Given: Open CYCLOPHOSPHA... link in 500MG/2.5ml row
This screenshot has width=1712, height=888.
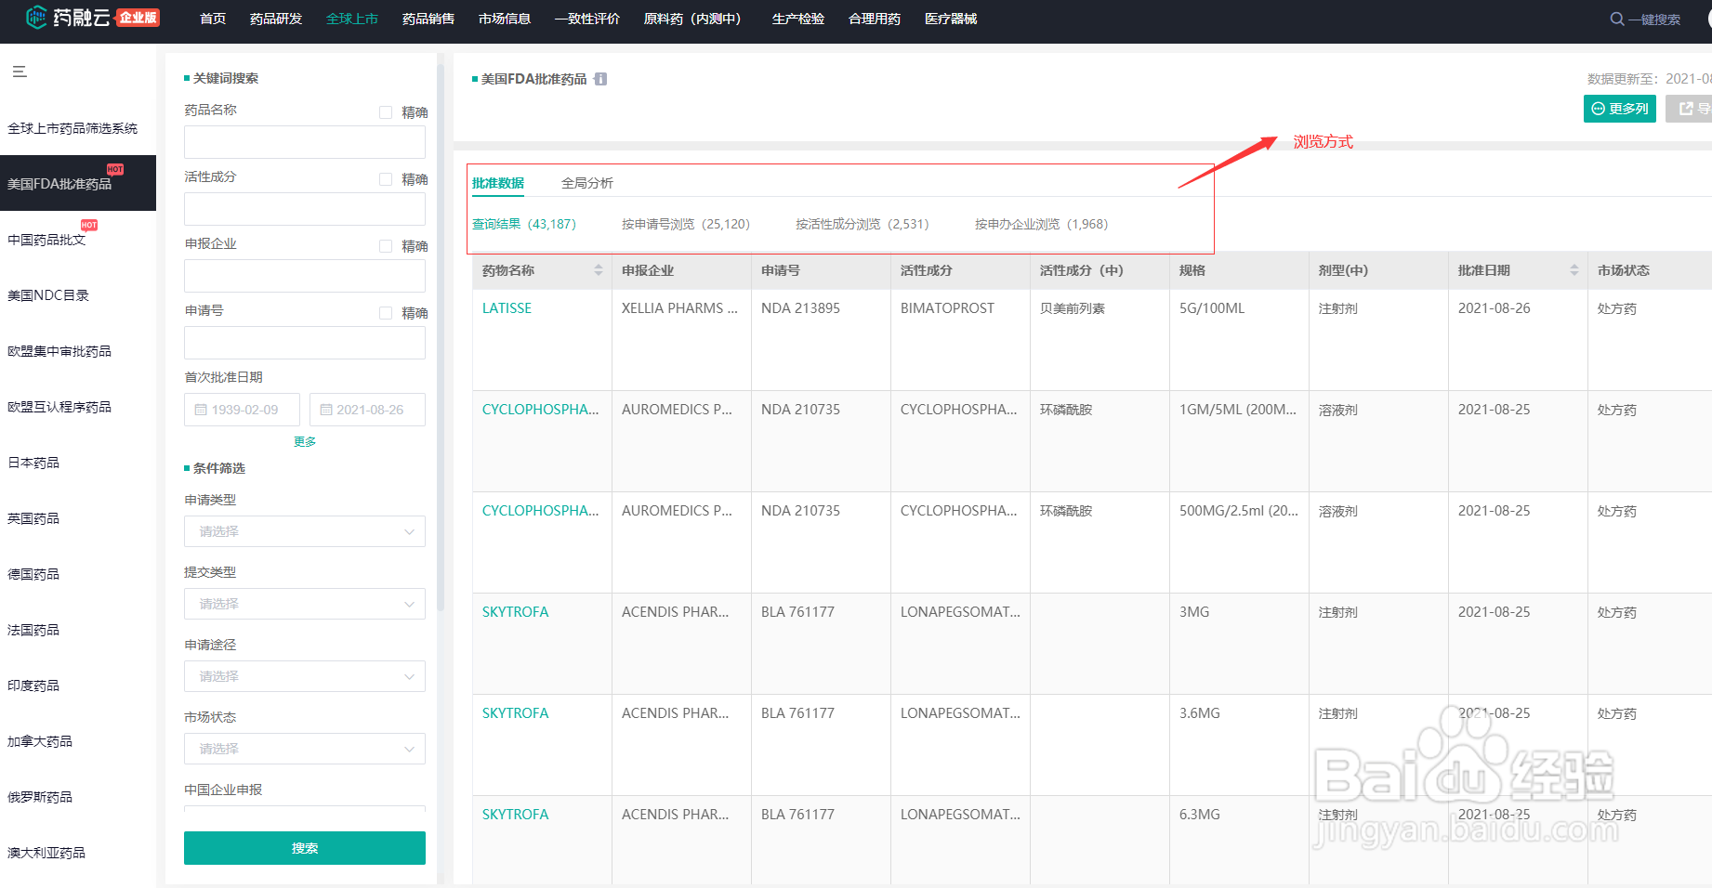Looking at the screenshot, I should tap(541, 511).
